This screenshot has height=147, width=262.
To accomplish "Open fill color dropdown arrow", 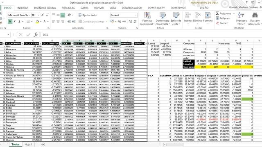I will click(x=41, y=22).
